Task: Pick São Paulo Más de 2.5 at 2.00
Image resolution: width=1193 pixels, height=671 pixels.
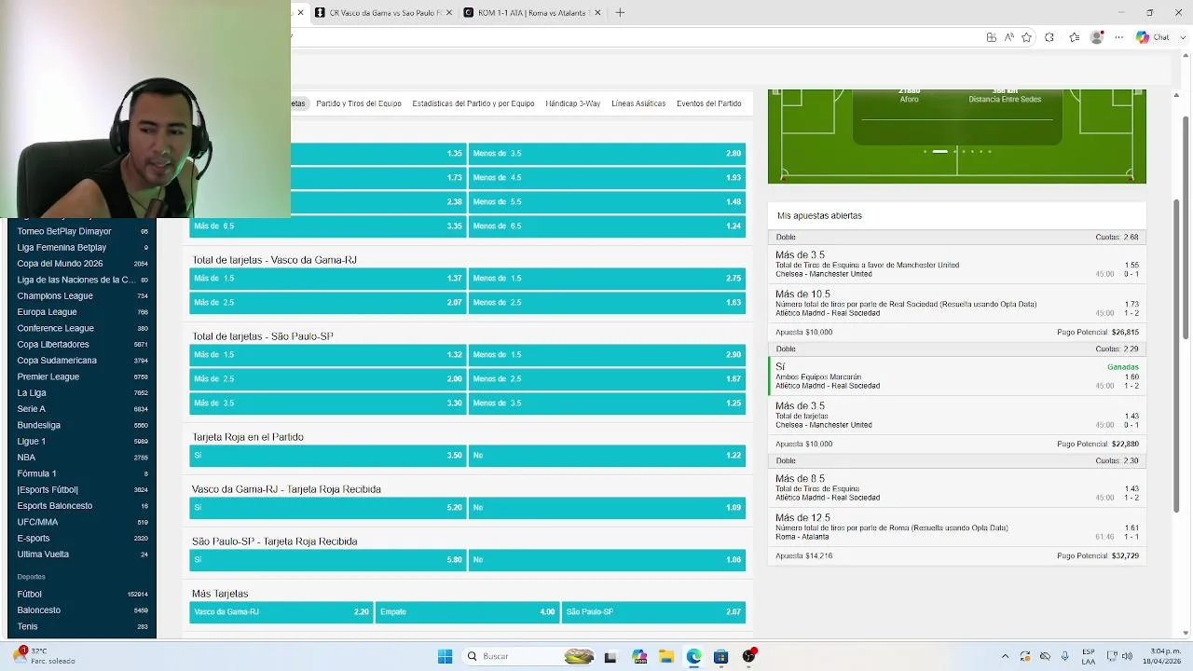Action: coord(327,378)
